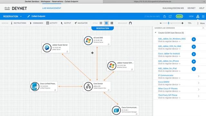Image resolution: width=206 pixels, height=116 pixels.
Task: Click the Third Party SIP Phone link
Action: pyautogui.click(x=168, y=95)
